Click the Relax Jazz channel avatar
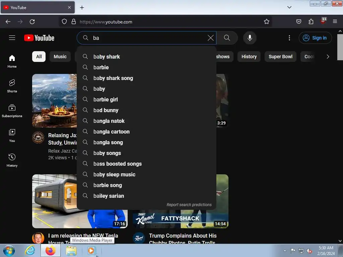The height and width of the screenshot is (257, 343). (38, 138)
